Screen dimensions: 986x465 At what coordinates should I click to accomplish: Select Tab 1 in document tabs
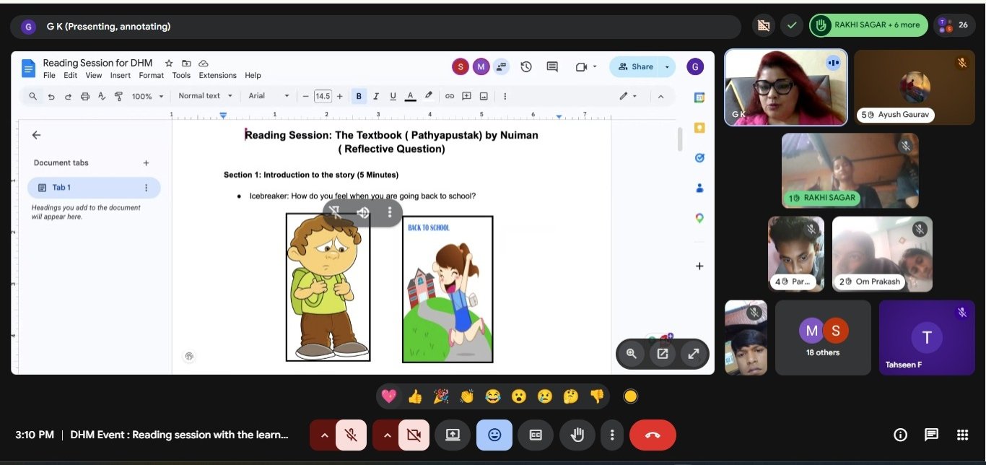(94, 188)
